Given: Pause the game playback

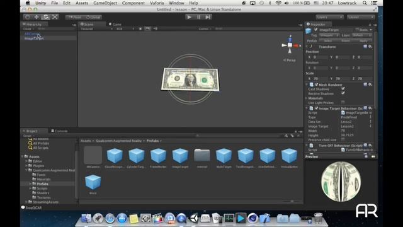Looking at the screenshot, I should click(x=199, y=17).
